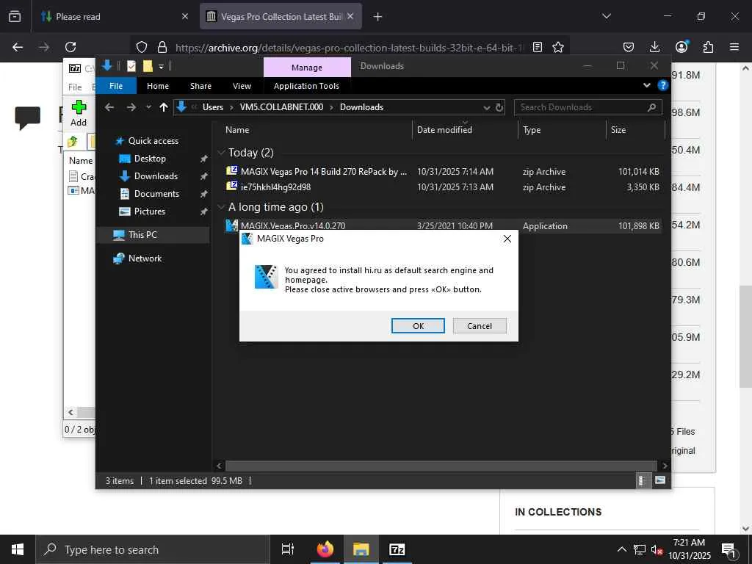Click the Properties quick access toolbar icon
The image size is (752, 564).
[131, 66]
